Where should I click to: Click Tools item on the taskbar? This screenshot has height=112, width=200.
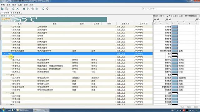point(9,110)
